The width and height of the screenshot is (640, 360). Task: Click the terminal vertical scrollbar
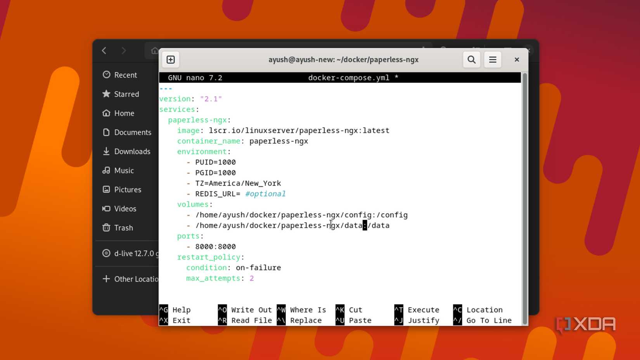(525, 198)
